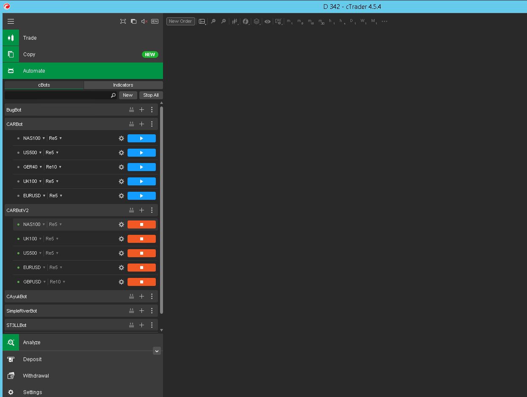Select the m30 timeframe

(321, 21)
